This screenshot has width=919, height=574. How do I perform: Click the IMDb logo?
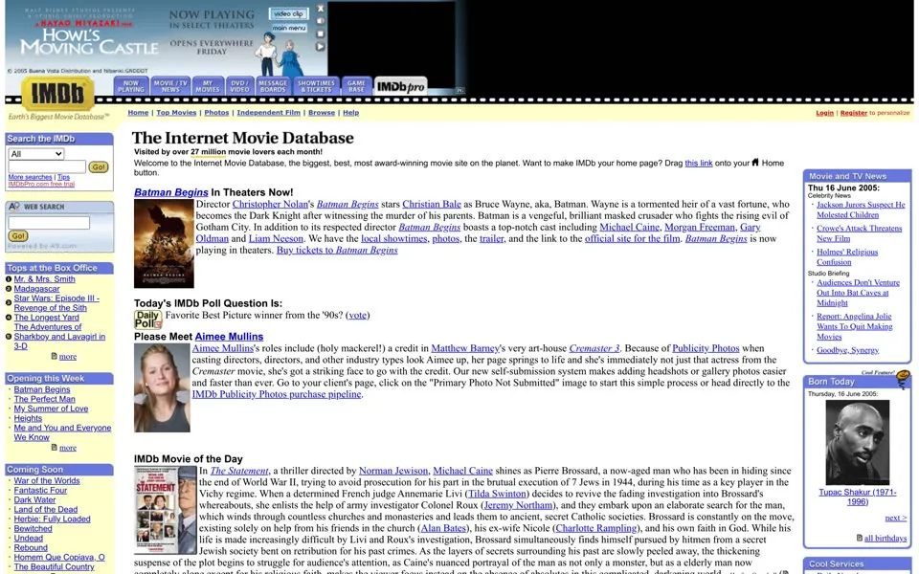click(x=57, y=94)
